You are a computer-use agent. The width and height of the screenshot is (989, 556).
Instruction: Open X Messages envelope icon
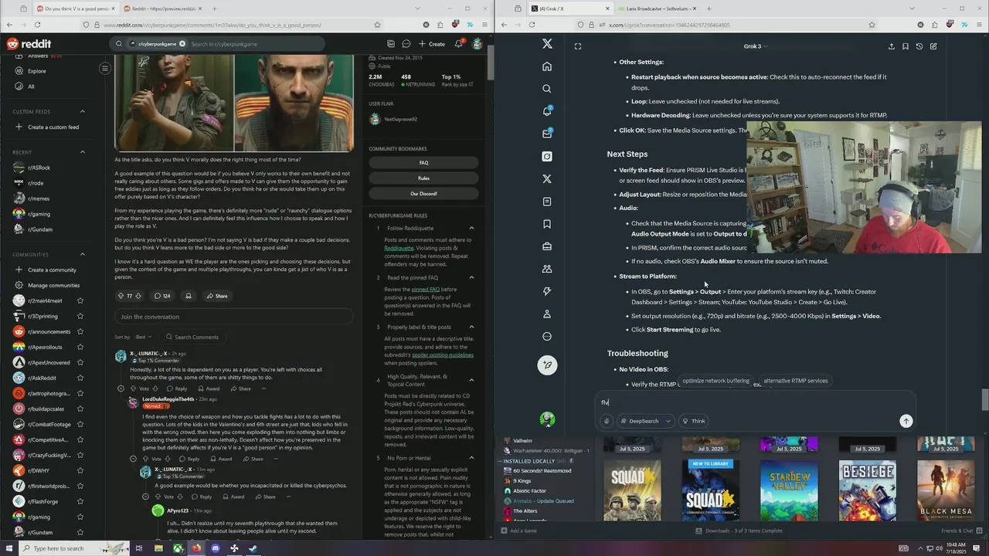click(x=547, y=134)
